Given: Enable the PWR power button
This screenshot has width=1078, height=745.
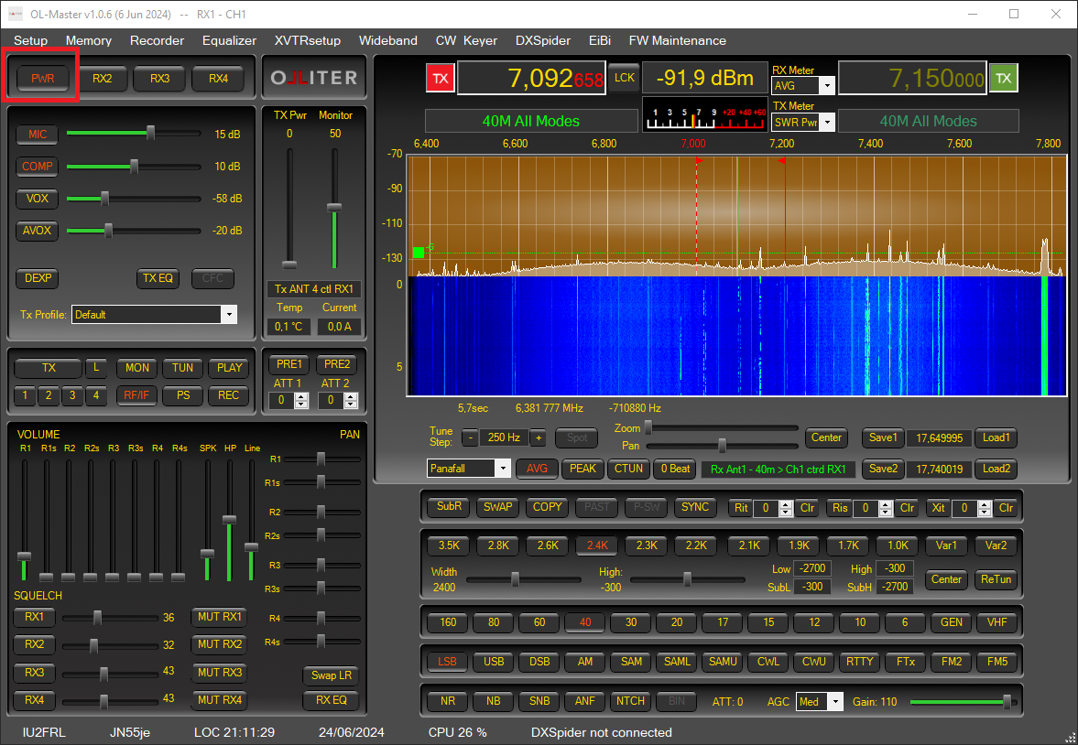Looking at the screenshot, I should click(41, 78).
